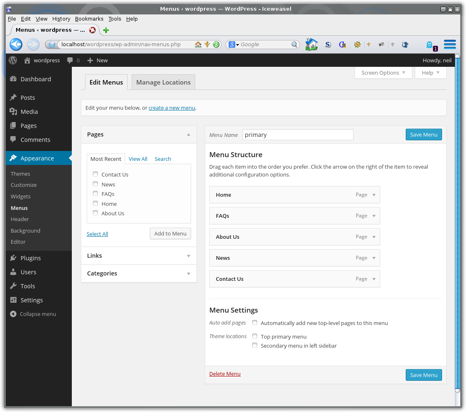Switch to the View All pages tab
Image resolution: width=466 pixels, height=412 pixels.
138,159
